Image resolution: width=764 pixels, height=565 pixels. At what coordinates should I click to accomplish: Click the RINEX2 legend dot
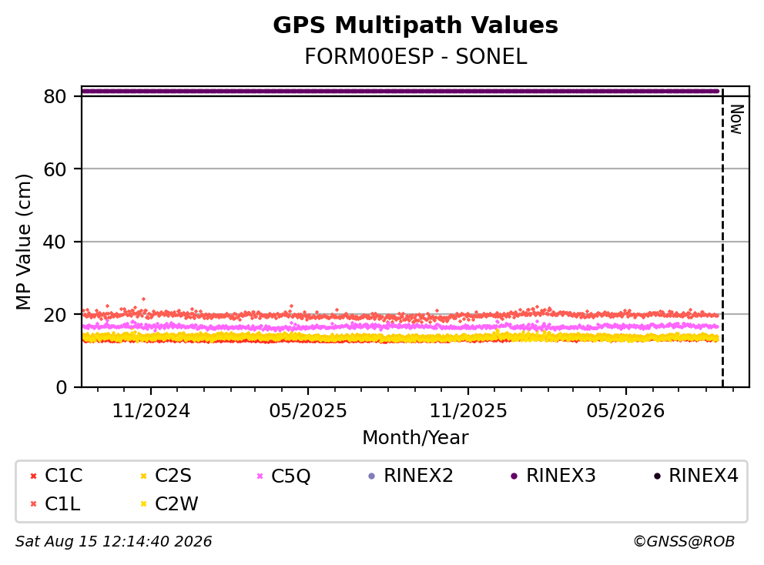(372, 476)
